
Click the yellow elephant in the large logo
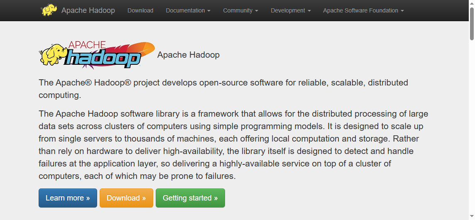[53, 55]
